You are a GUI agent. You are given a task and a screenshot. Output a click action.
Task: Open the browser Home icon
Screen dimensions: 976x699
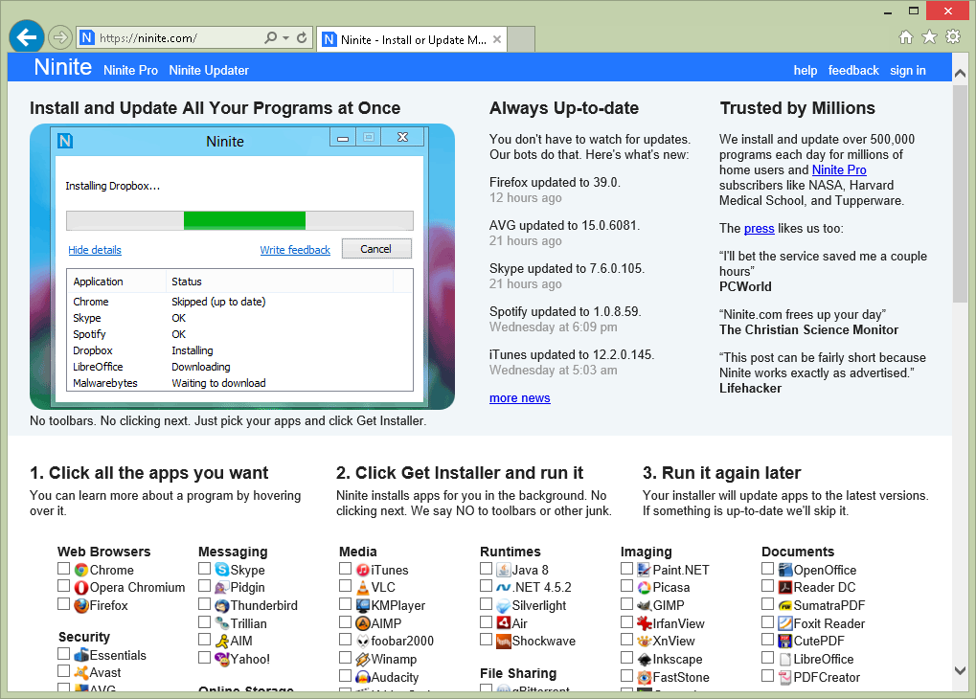click(x=906, y=37)
